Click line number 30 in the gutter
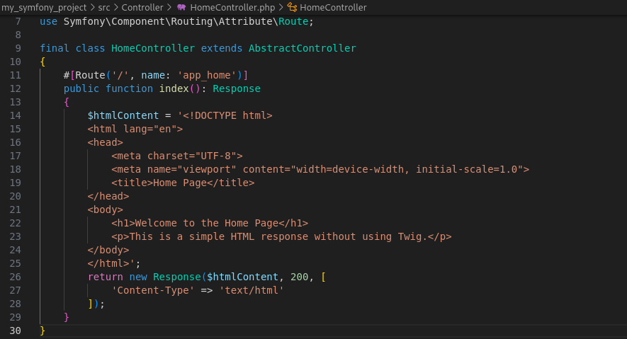Image resolution: width=627 pixels, height=339 pixels. (16, 331)
